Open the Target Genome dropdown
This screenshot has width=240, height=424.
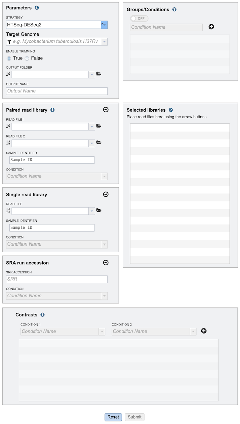[104, 41]
